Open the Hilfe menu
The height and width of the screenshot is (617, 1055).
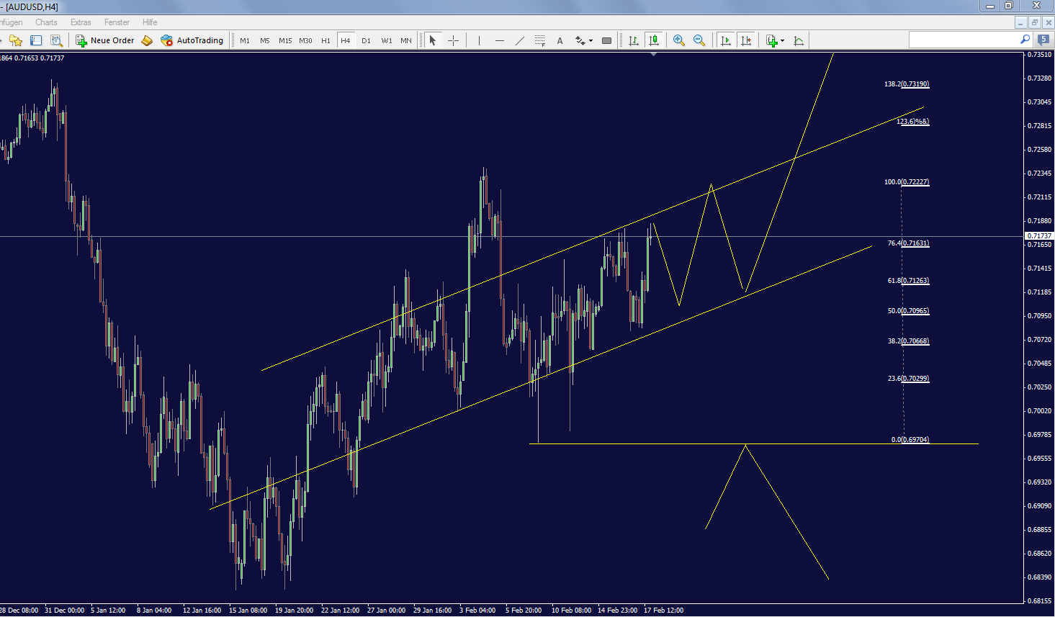(149, 22)
